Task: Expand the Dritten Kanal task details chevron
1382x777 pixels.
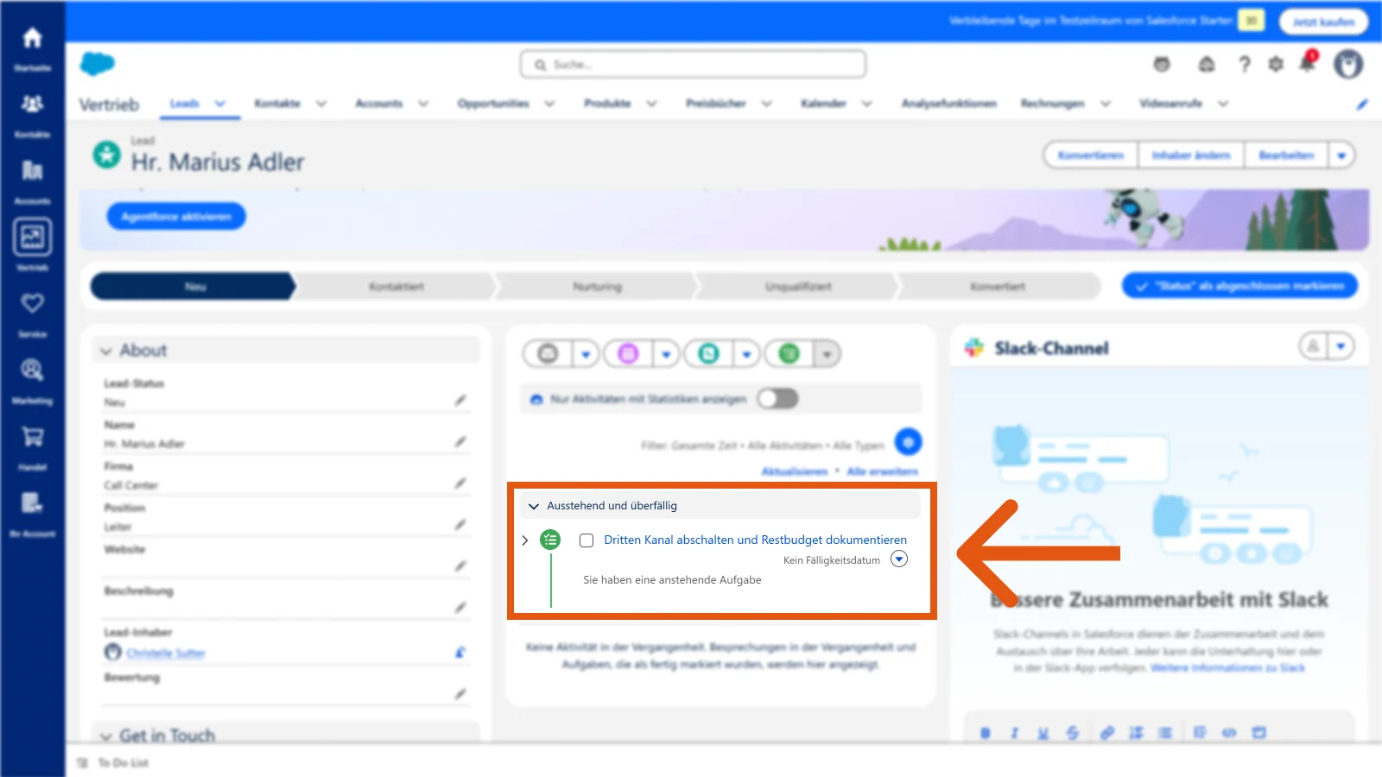Action: pyautogui.click(x=524, y=540)
